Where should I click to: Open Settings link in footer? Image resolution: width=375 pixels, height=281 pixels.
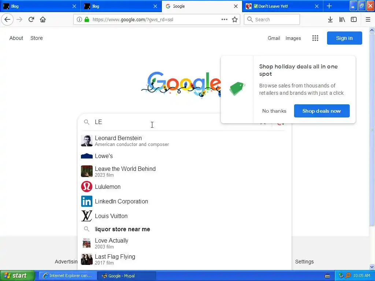(x=304, y=262)
